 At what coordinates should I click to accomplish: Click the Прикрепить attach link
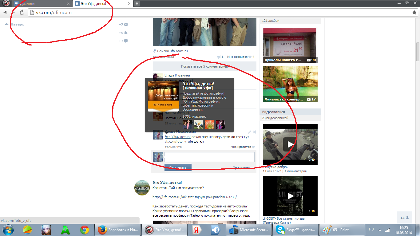[242, 168]
